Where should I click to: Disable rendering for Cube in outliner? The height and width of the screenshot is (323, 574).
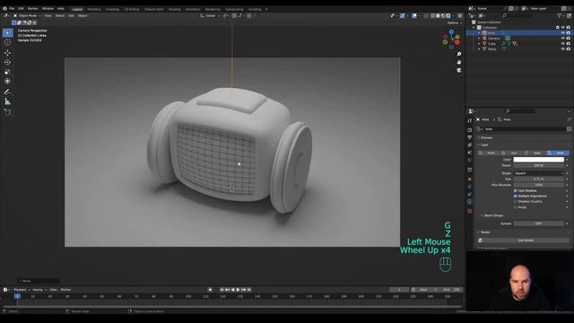[569, 44]
